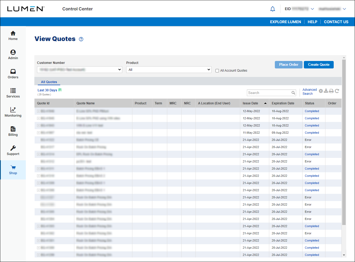Viewport: 355px width, 262px height.
Task: Expand the user account dropdown chevron
Action: coord(344,9)
